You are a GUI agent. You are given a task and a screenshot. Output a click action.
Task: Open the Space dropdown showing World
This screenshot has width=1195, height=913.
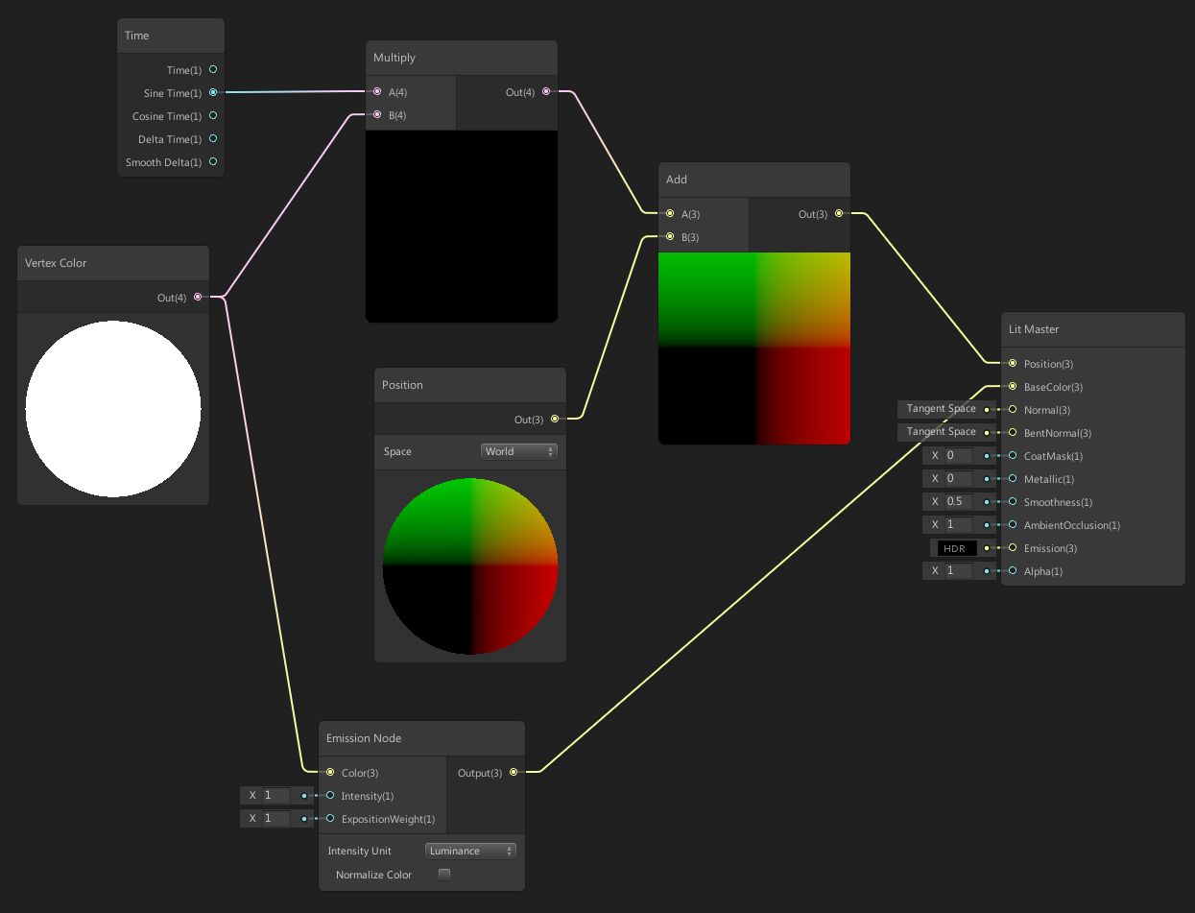[518, 451]
